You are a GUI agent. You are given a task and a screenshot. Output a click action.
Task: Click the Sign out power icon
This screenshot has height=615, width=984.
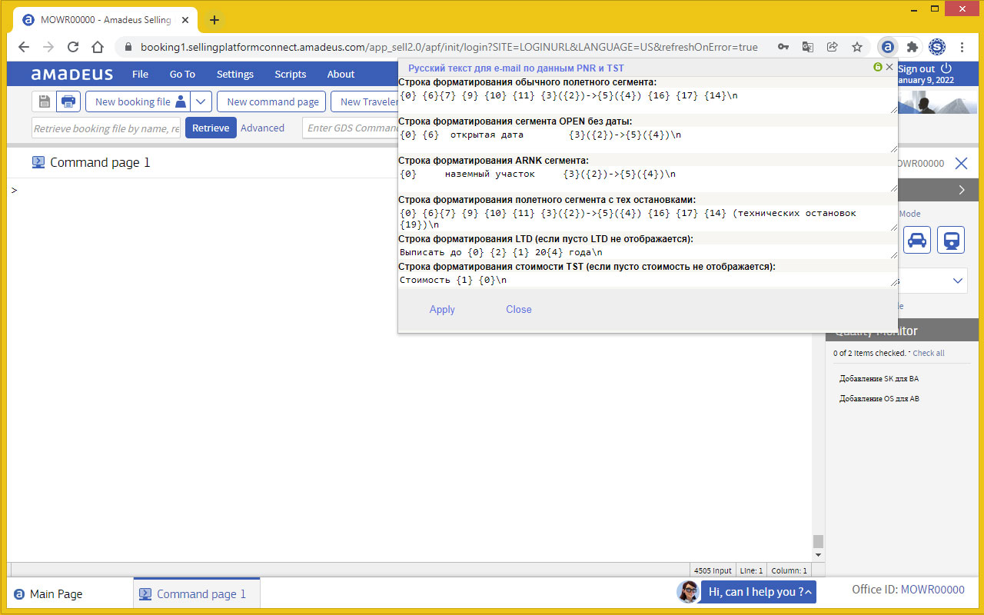[946, 68]
